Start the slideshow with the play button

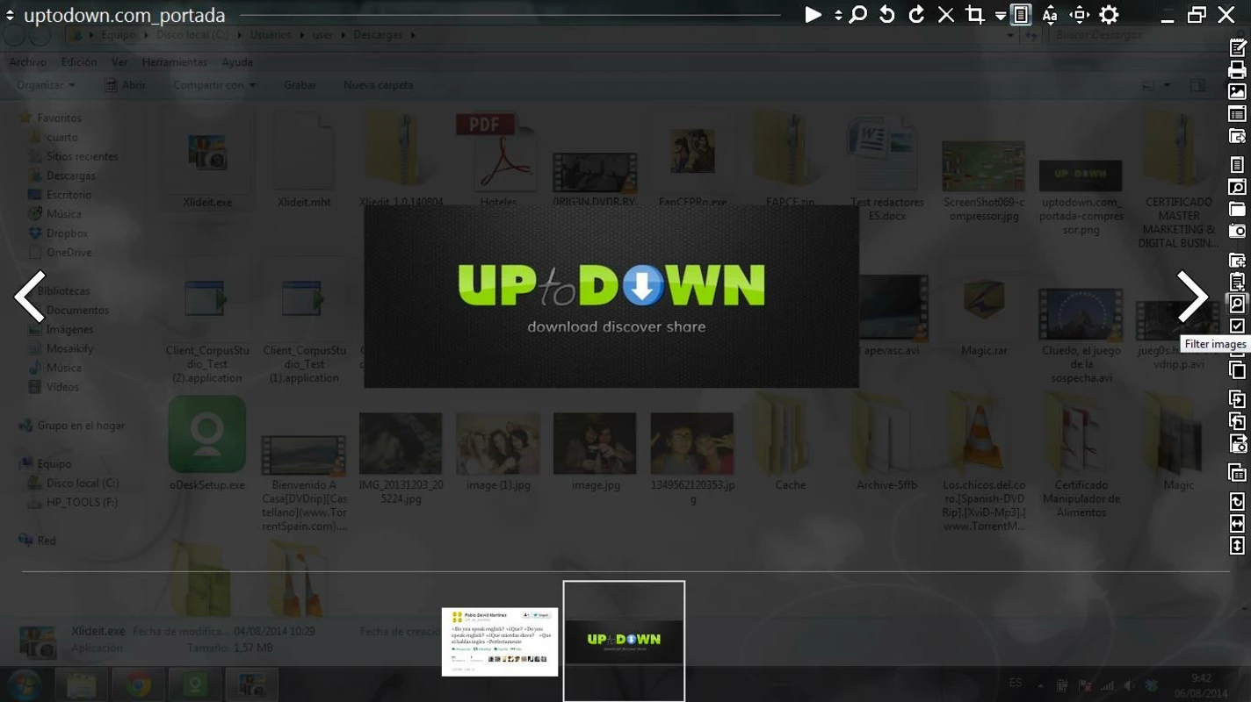click(x=814, y=15)
